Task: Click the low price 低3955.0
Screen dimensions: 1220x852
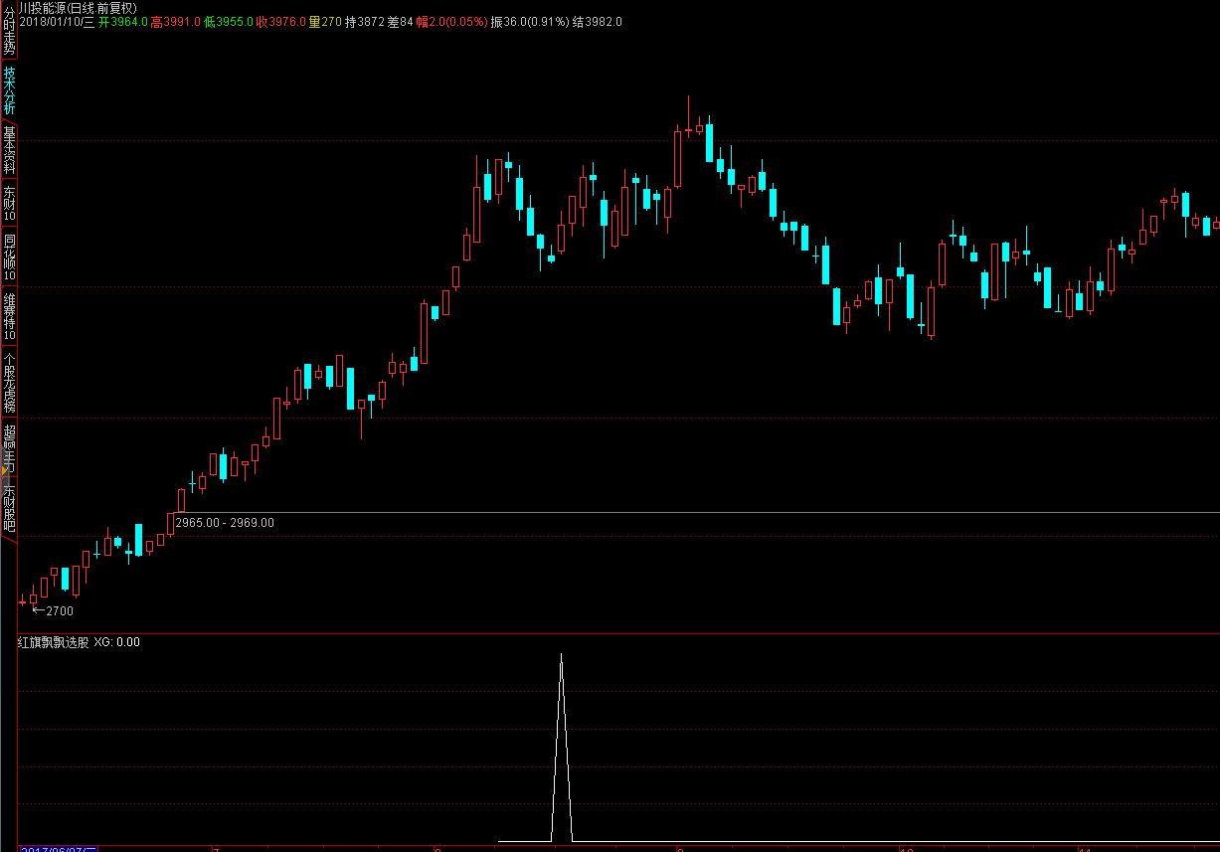Action: pos(229,21)
